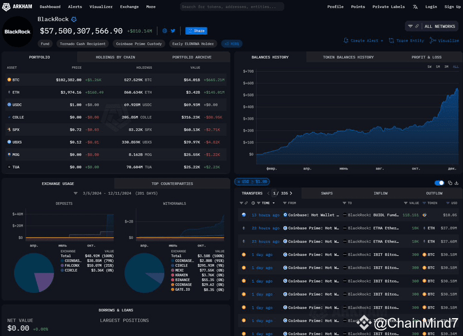This screenshot has width=463, height=336.
Task: Click the Login link
Action: coord(431,7)
